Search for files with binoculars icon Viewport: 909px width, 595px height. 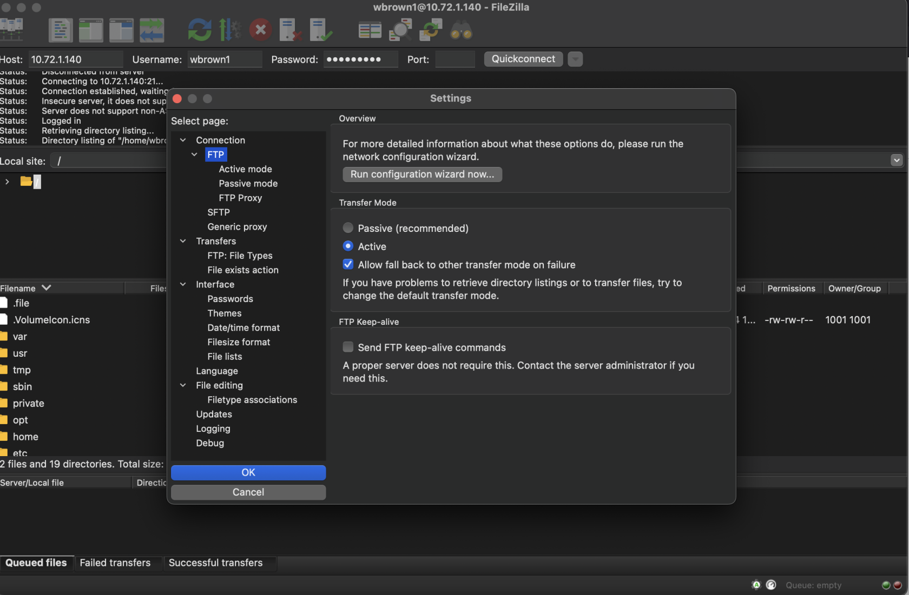point(461,30)
